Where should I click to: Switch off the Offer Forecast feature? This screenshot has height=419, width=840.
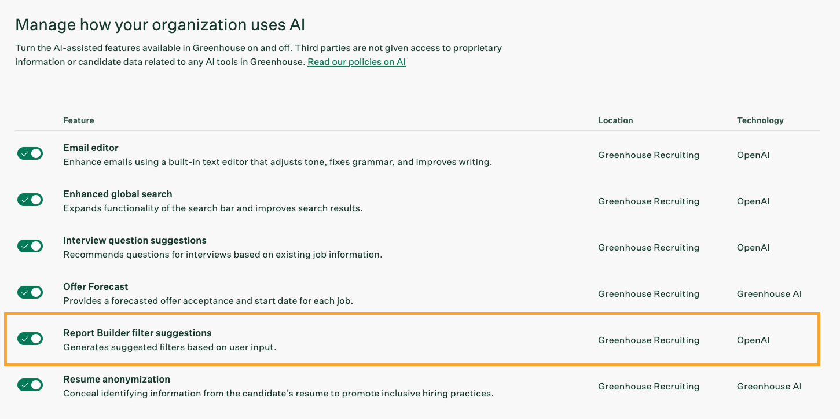[30, 292]
